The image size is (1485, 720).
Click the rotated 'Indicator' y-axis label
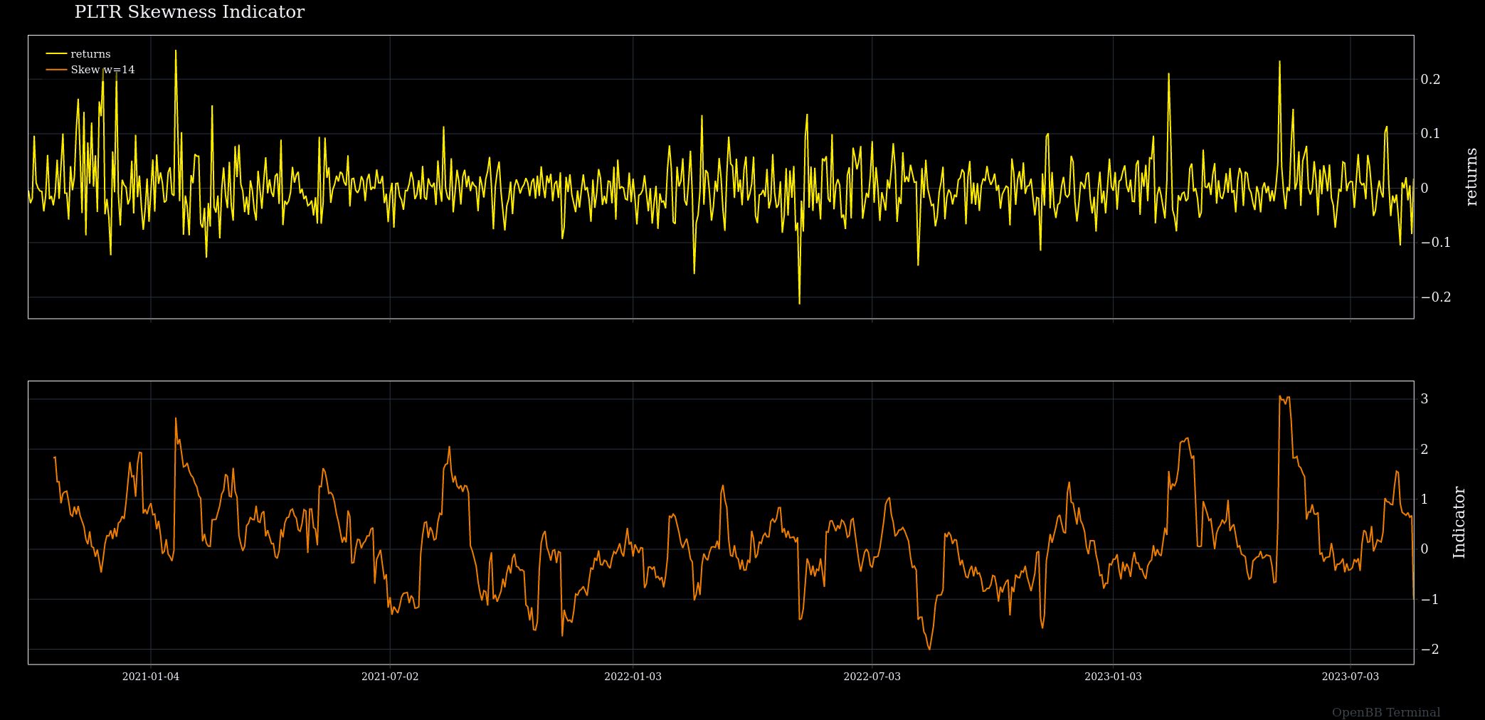point(1459,522)
